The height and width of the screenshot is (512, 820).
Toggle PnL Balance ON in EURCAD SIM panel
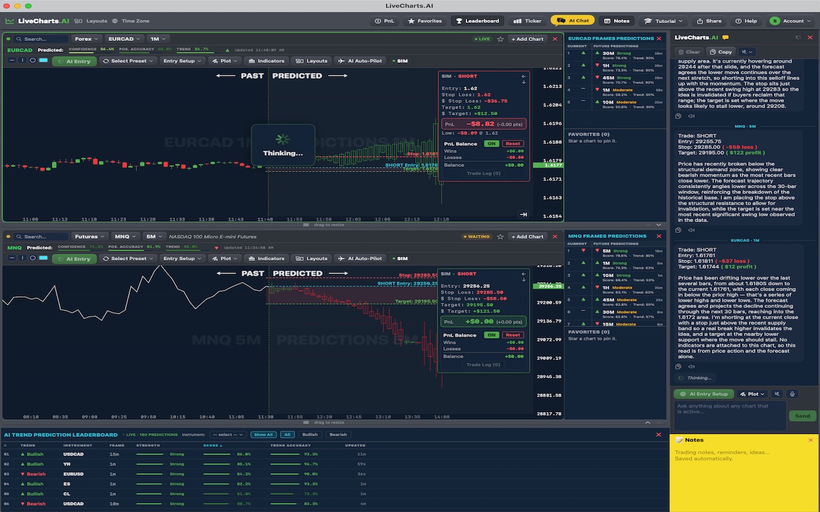(491, 144)
